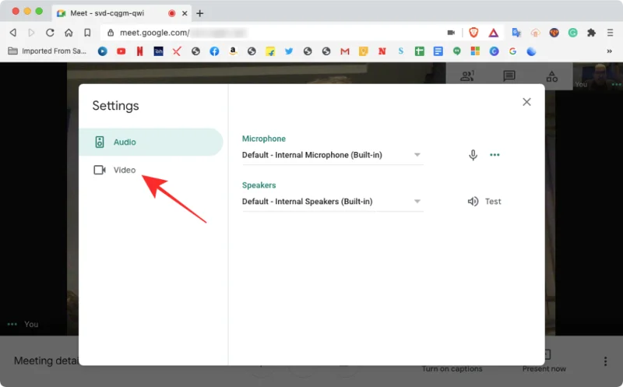Expand the Microphone device dropdown
The image size is (623, 387).
coord(333,155)
